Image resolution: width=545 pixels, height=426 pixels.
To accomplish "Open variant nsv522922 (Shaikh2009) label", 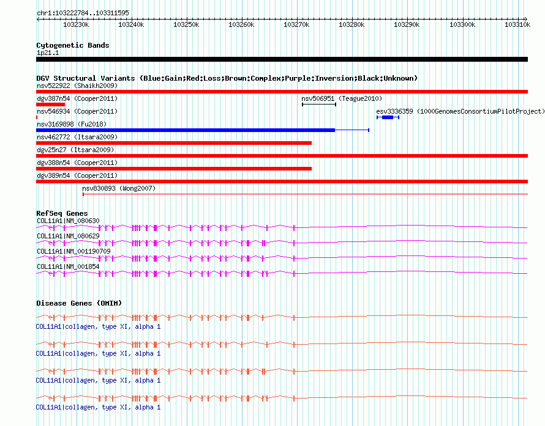I will (x=77, y=86).
